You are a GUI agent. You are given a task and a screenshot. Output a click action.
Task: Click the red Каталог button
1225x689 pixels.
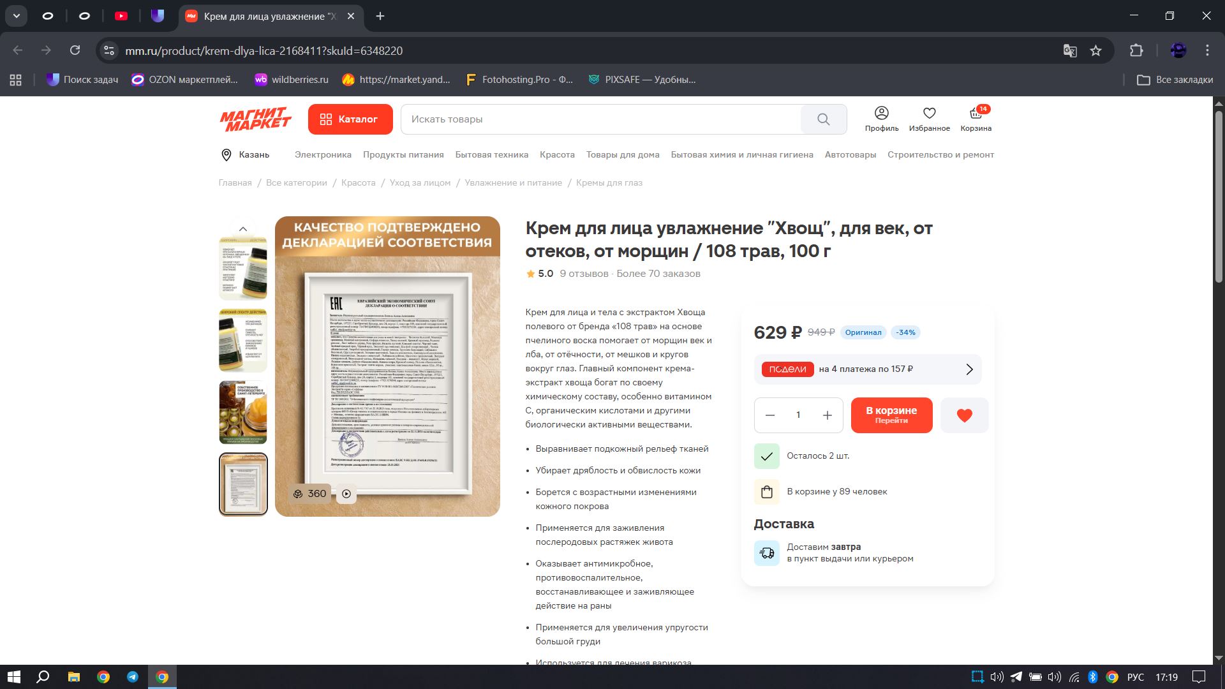click(350, 119)
